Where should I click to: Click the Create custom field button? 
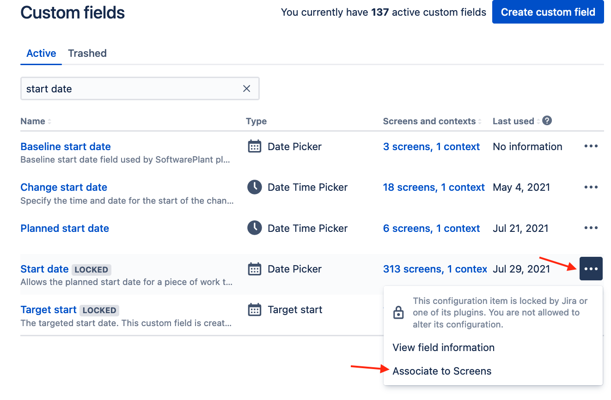pyautogui.click(x=548, y=12)
